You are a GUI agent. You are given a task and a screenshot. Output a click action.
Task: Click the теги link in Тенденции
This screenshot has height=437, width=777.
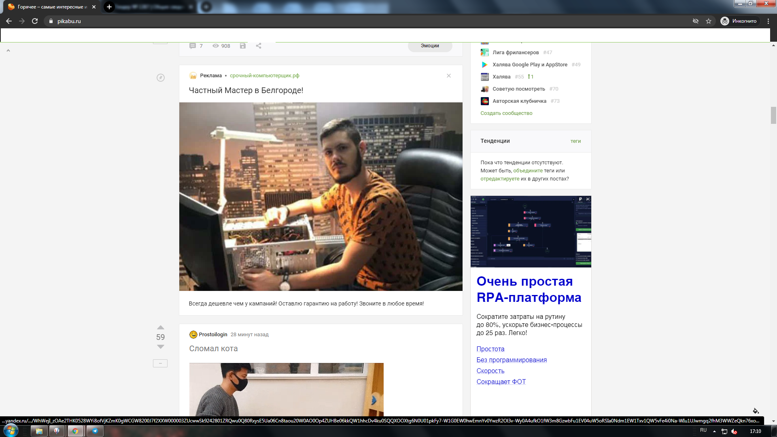(x=575, y=141)
